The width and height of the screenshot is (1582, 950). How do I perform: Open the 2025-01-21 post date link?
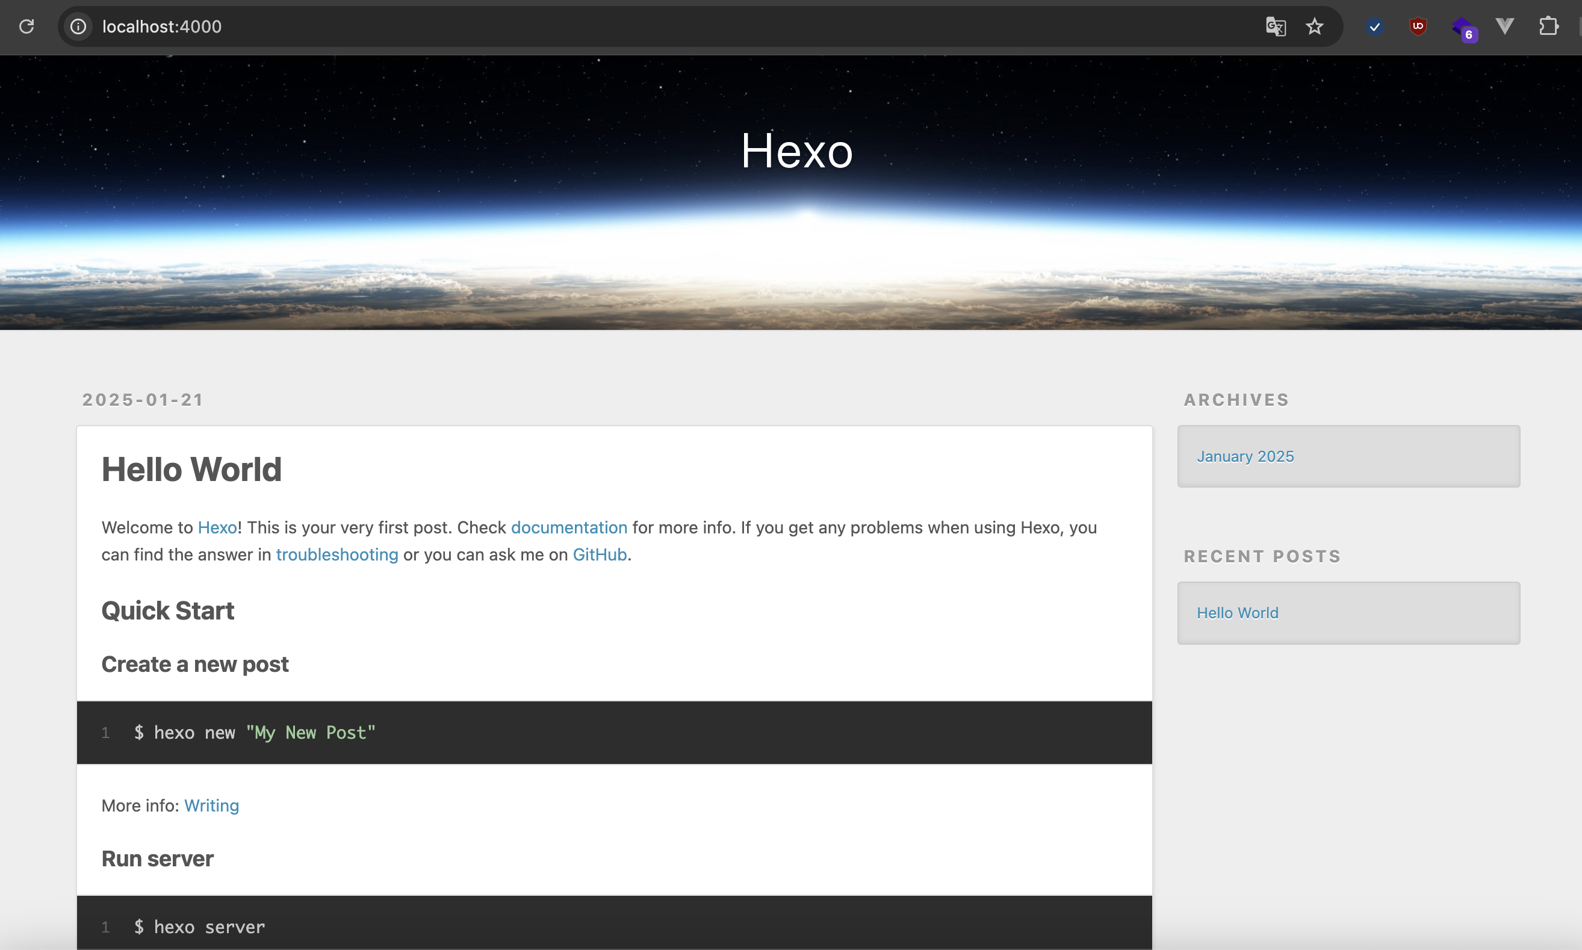[143, 400]
